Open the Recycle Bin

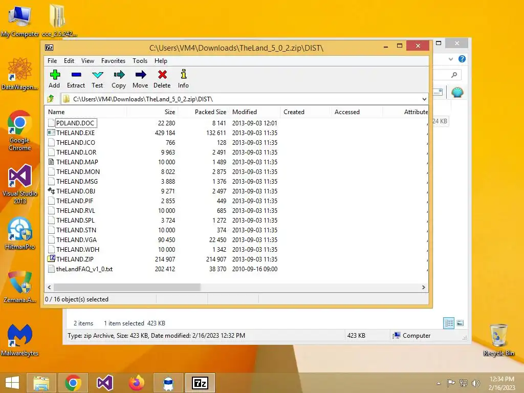pyautogui.click(x=498, y=340)
